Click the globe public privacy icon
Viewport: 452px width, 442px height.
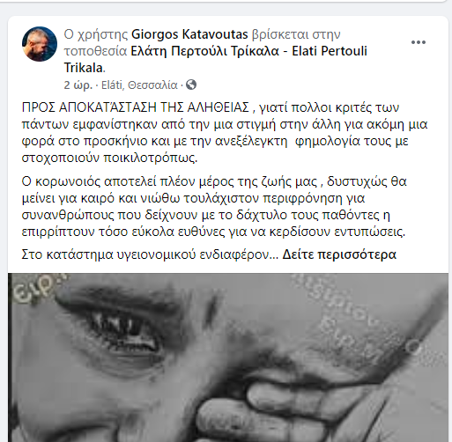point(191,85)
